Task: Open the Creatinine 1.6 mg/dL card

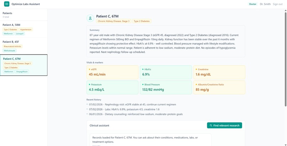Action: click(x=219, y=72)
